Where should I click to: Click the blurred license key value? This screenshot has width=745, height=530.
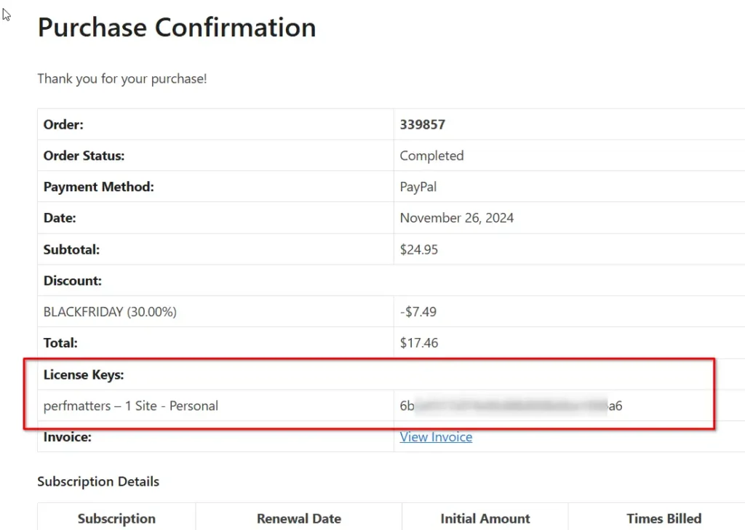click(x=511, y=406)
